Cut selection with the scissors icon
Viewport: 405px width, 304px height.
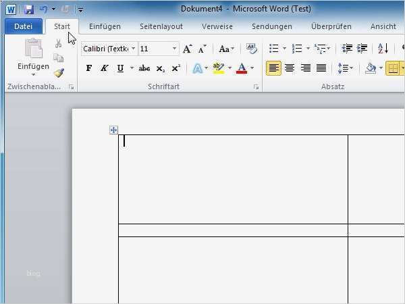(x=58, y=43)
